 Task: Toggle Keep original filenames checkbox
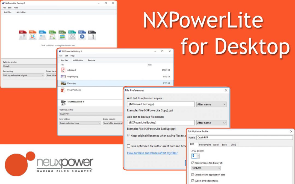coord(128,135)
